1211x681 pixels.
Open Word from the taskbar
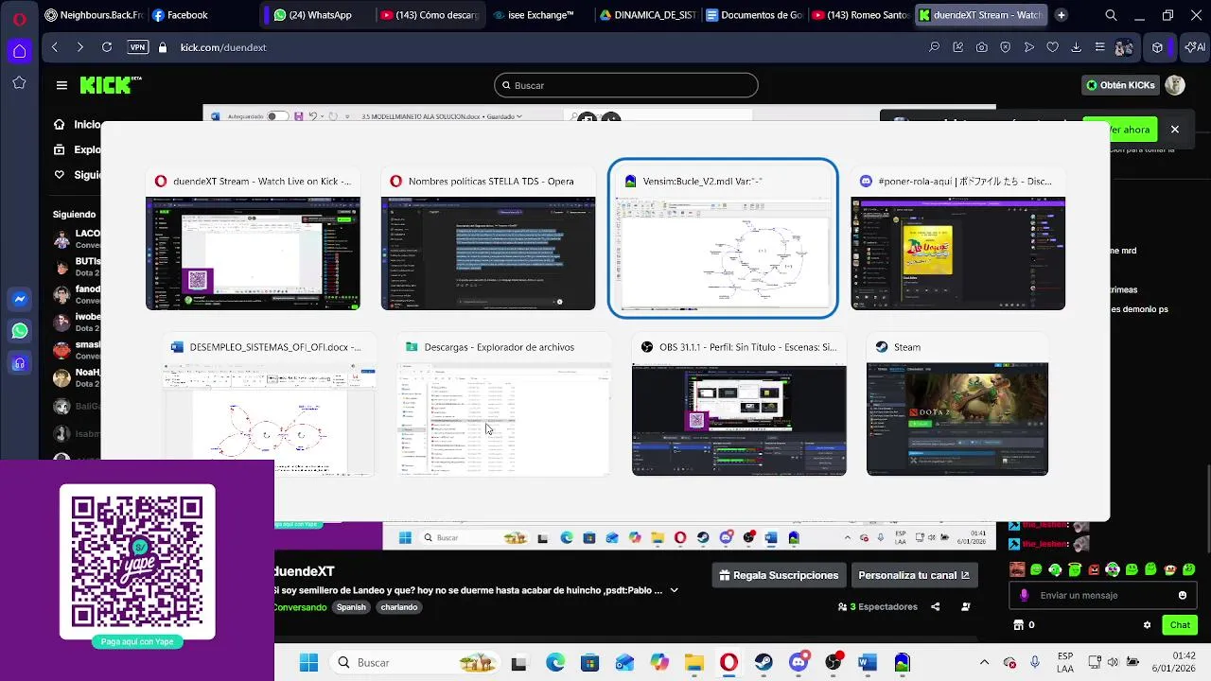click(868, 663)
